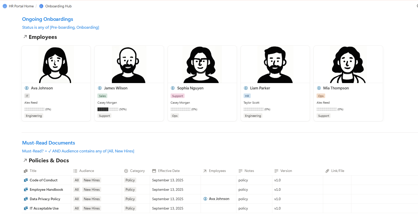
Task: Go to HR Portal Home breadcrumb
Action: (x=21, y=6)
